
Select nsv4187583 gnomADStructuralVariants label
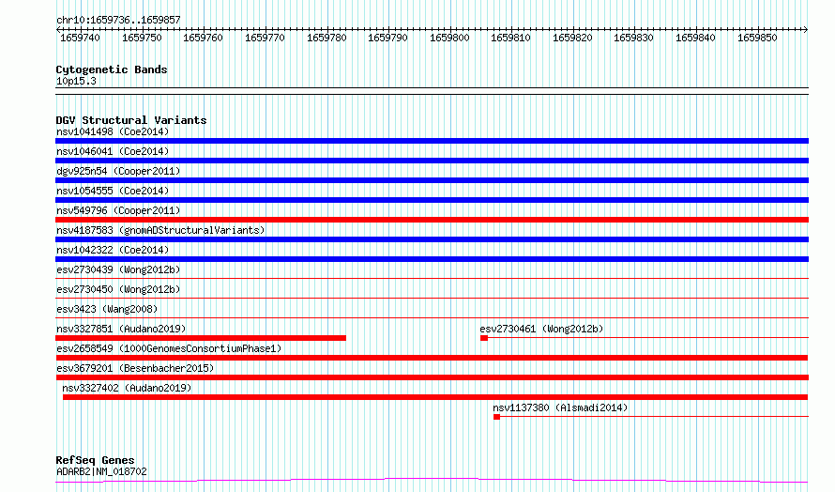[160, 230]
